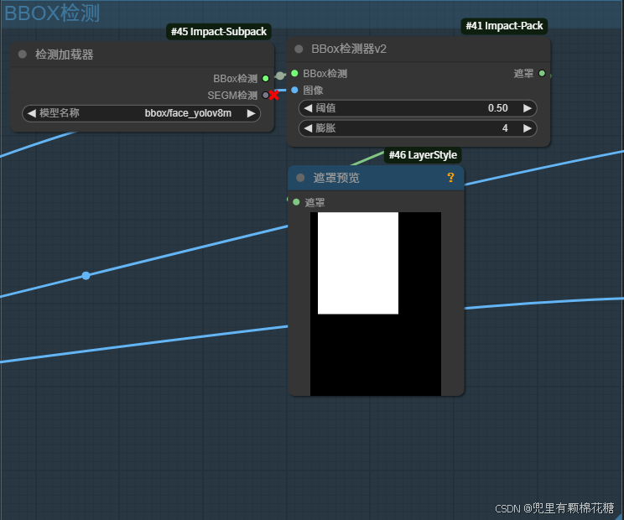This screenshot has height=520, width=624.
Task: Click the 图像 input port on BBox检测器v2
Action: click(294, 90)
